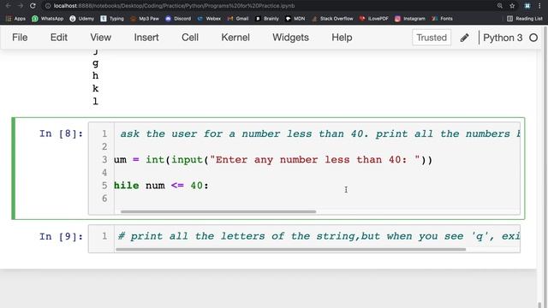
Task: Click the horizontal scrollbar of cell 9
Action: [291, 249]
